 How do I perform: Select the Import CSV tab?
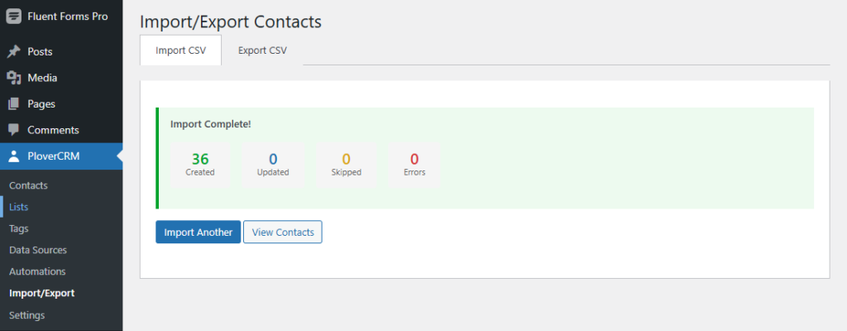(180, 50)
